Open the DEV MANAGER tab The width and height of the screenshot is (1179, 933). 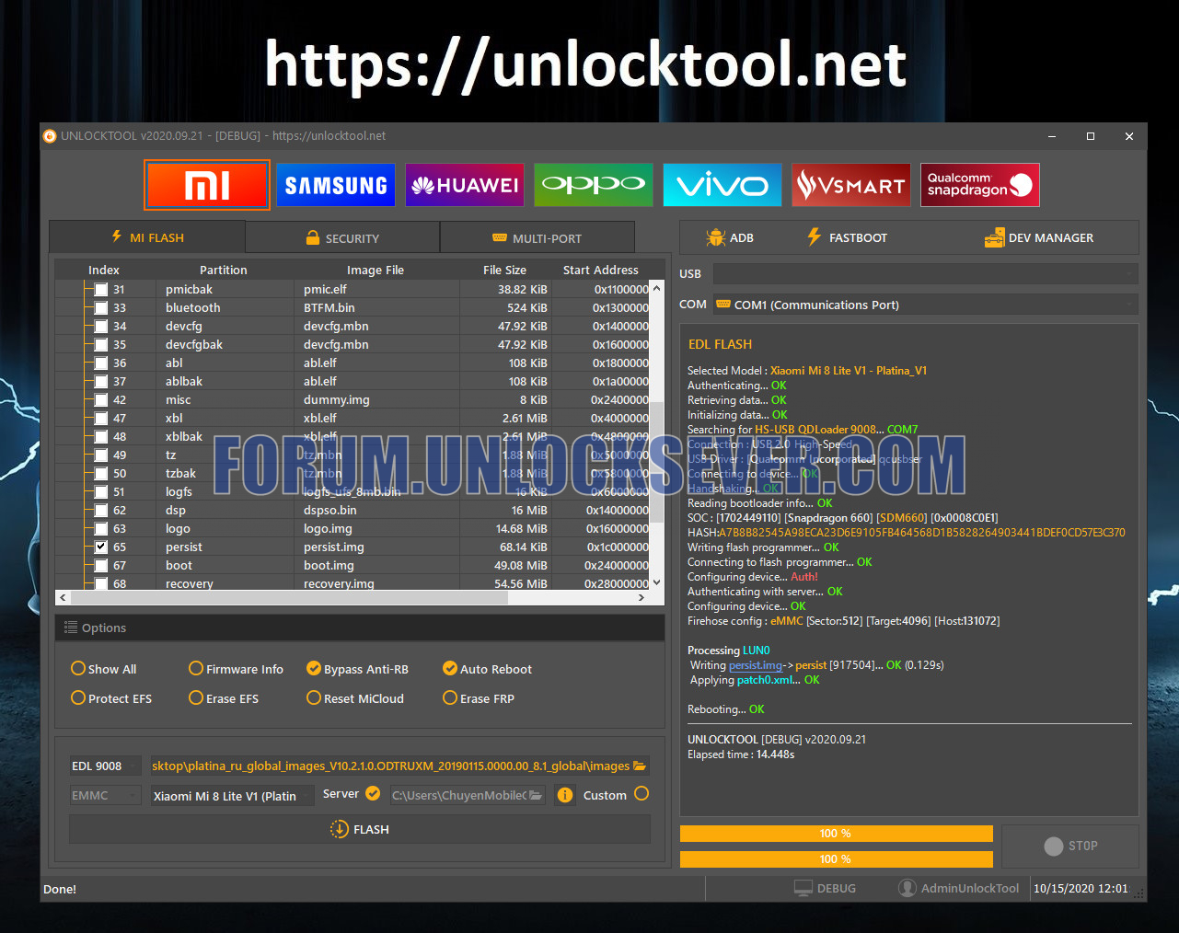(x=1039, y=237)
